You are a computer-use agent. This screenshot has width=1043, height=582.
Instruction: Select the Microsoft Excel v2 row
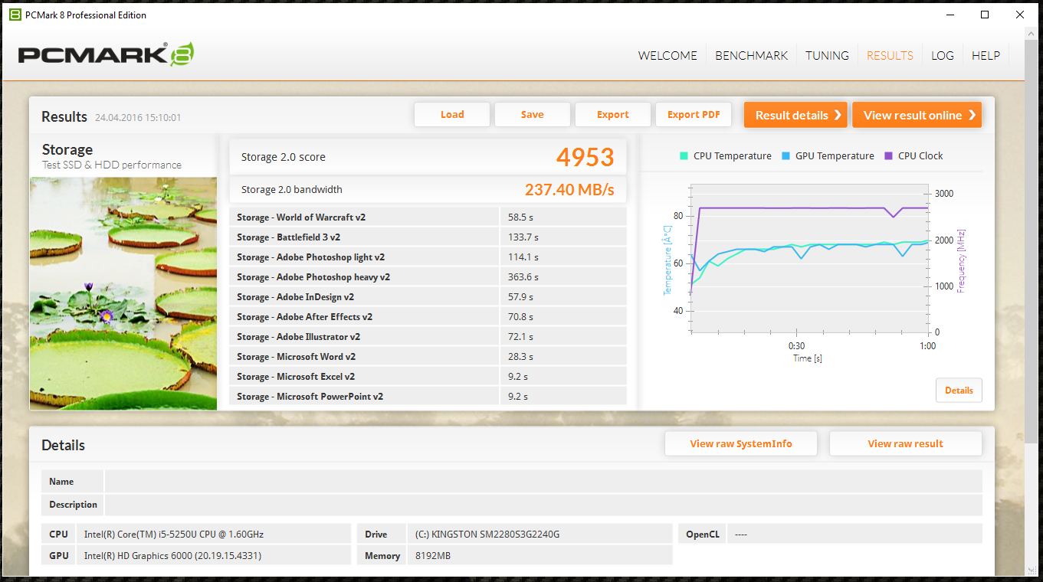click(x=428, y=377)
